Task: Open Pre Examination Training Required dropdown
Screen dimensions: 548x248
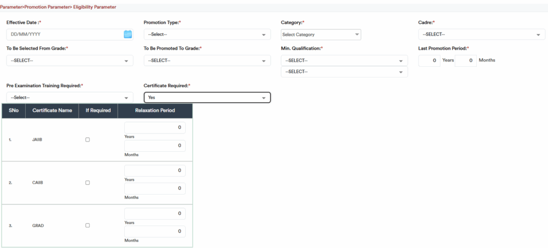Action: coord(70,97)
